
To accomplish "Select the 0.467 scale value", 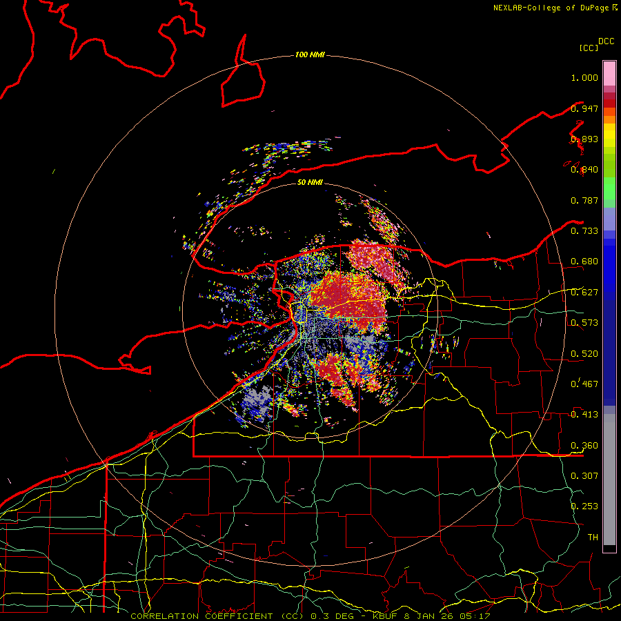I will pyautogui.click(x=584, y=384).
